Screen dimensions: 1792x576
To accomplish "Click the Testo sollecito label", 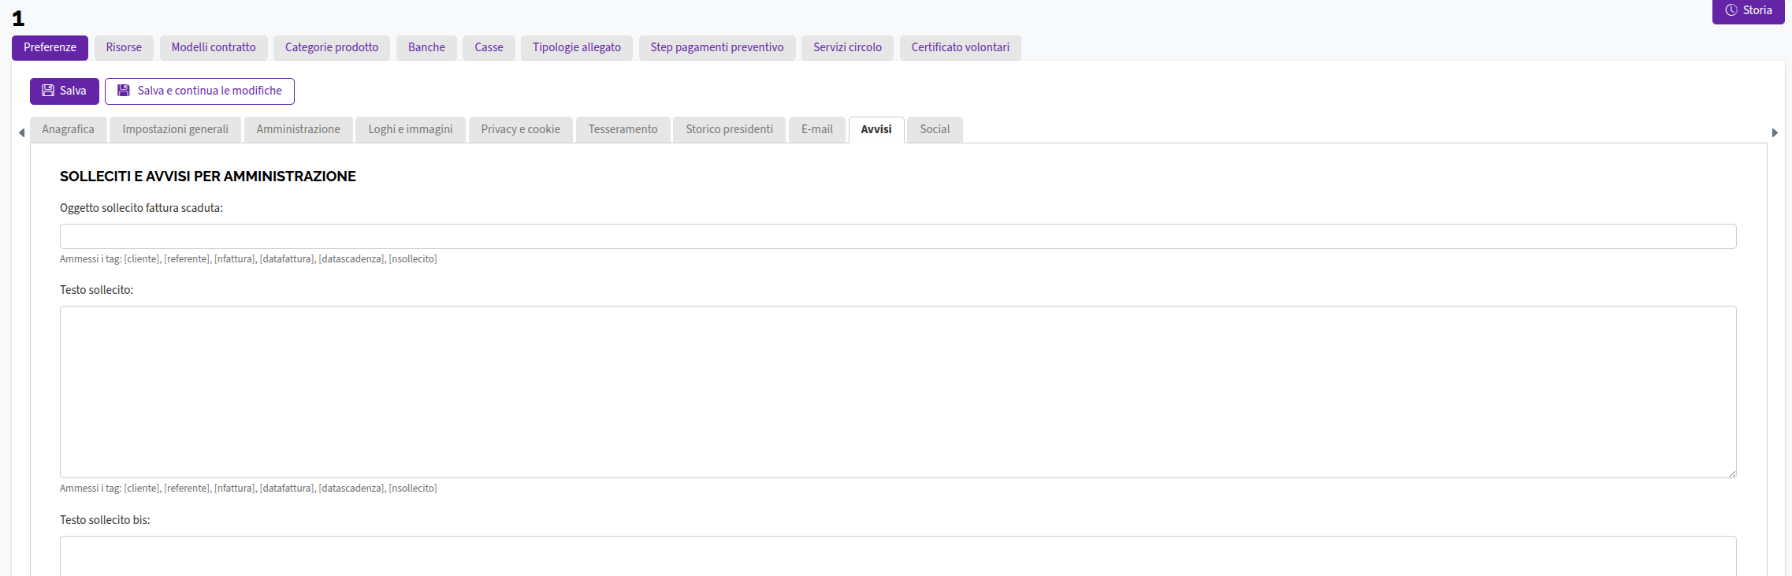I will tap(96, 290).
